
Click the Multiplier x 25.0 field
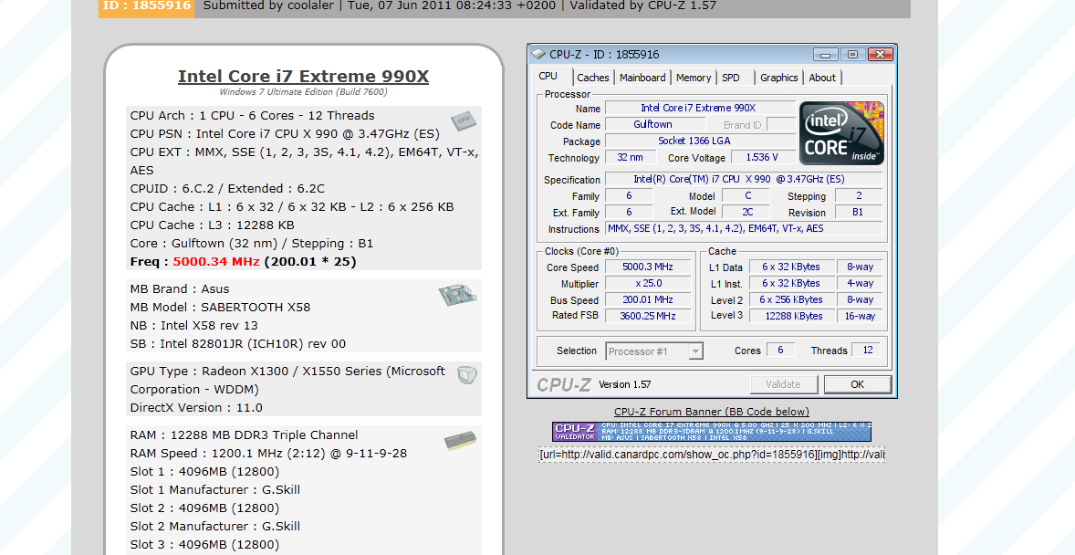647,283
